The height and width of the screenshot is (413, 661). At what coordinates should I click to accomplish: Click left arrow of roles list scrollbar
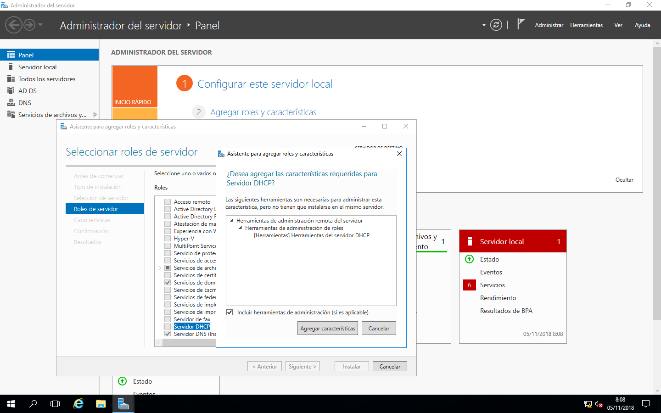click(x=159, y=342)
